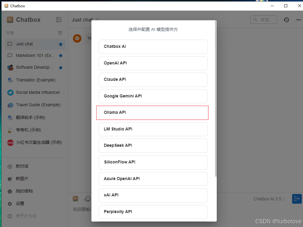Click the Translator (Example) translate icon
Viewport: 303px width, 227px height.
(x=10, y=80)
